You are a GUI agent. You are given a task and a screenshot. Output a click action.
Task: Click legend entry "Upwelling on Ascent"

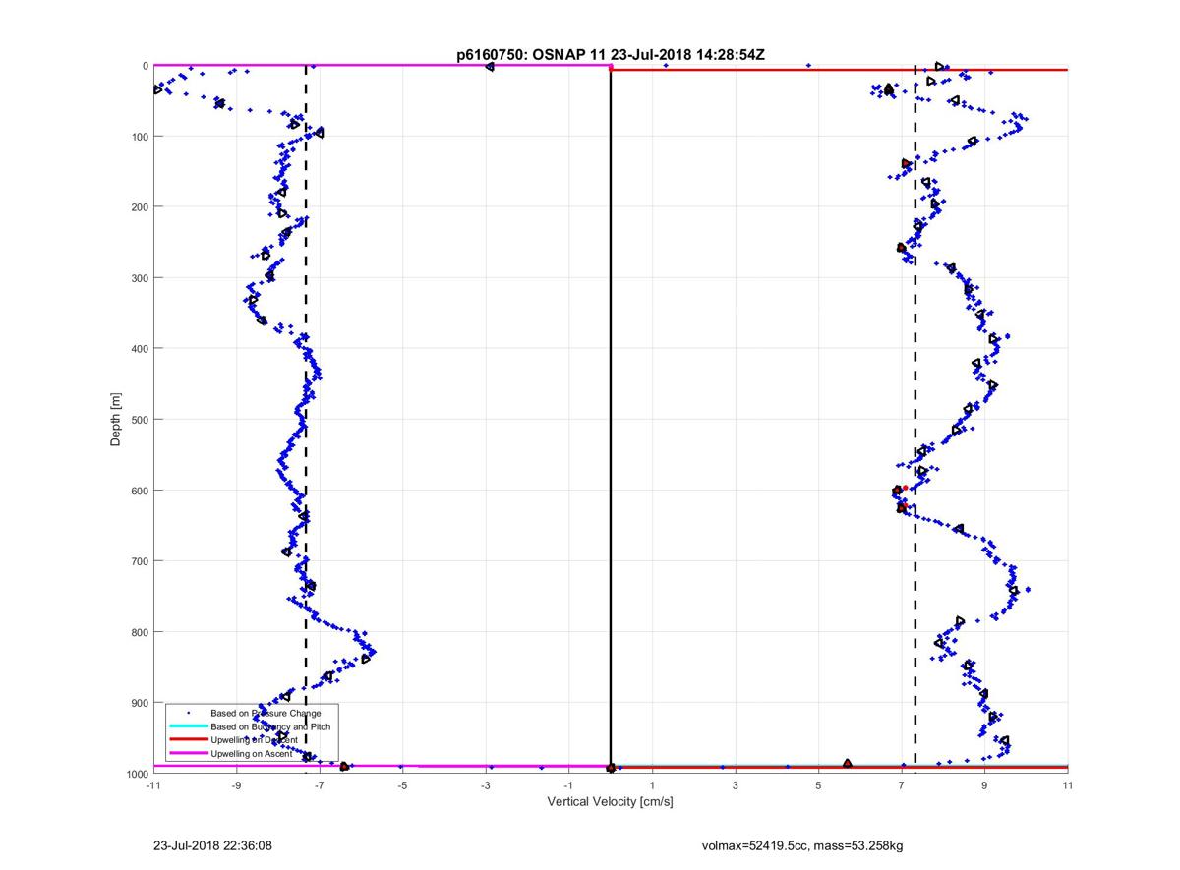click(251, 753)
